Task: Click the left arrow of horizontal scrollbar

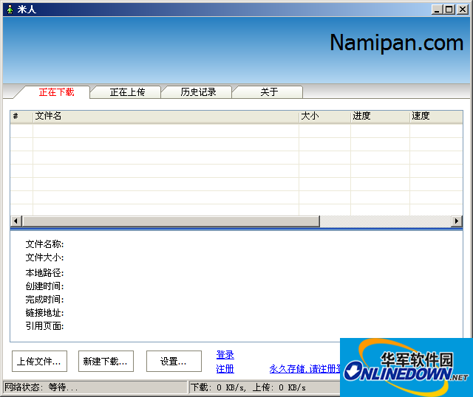Action: (16, 221)
